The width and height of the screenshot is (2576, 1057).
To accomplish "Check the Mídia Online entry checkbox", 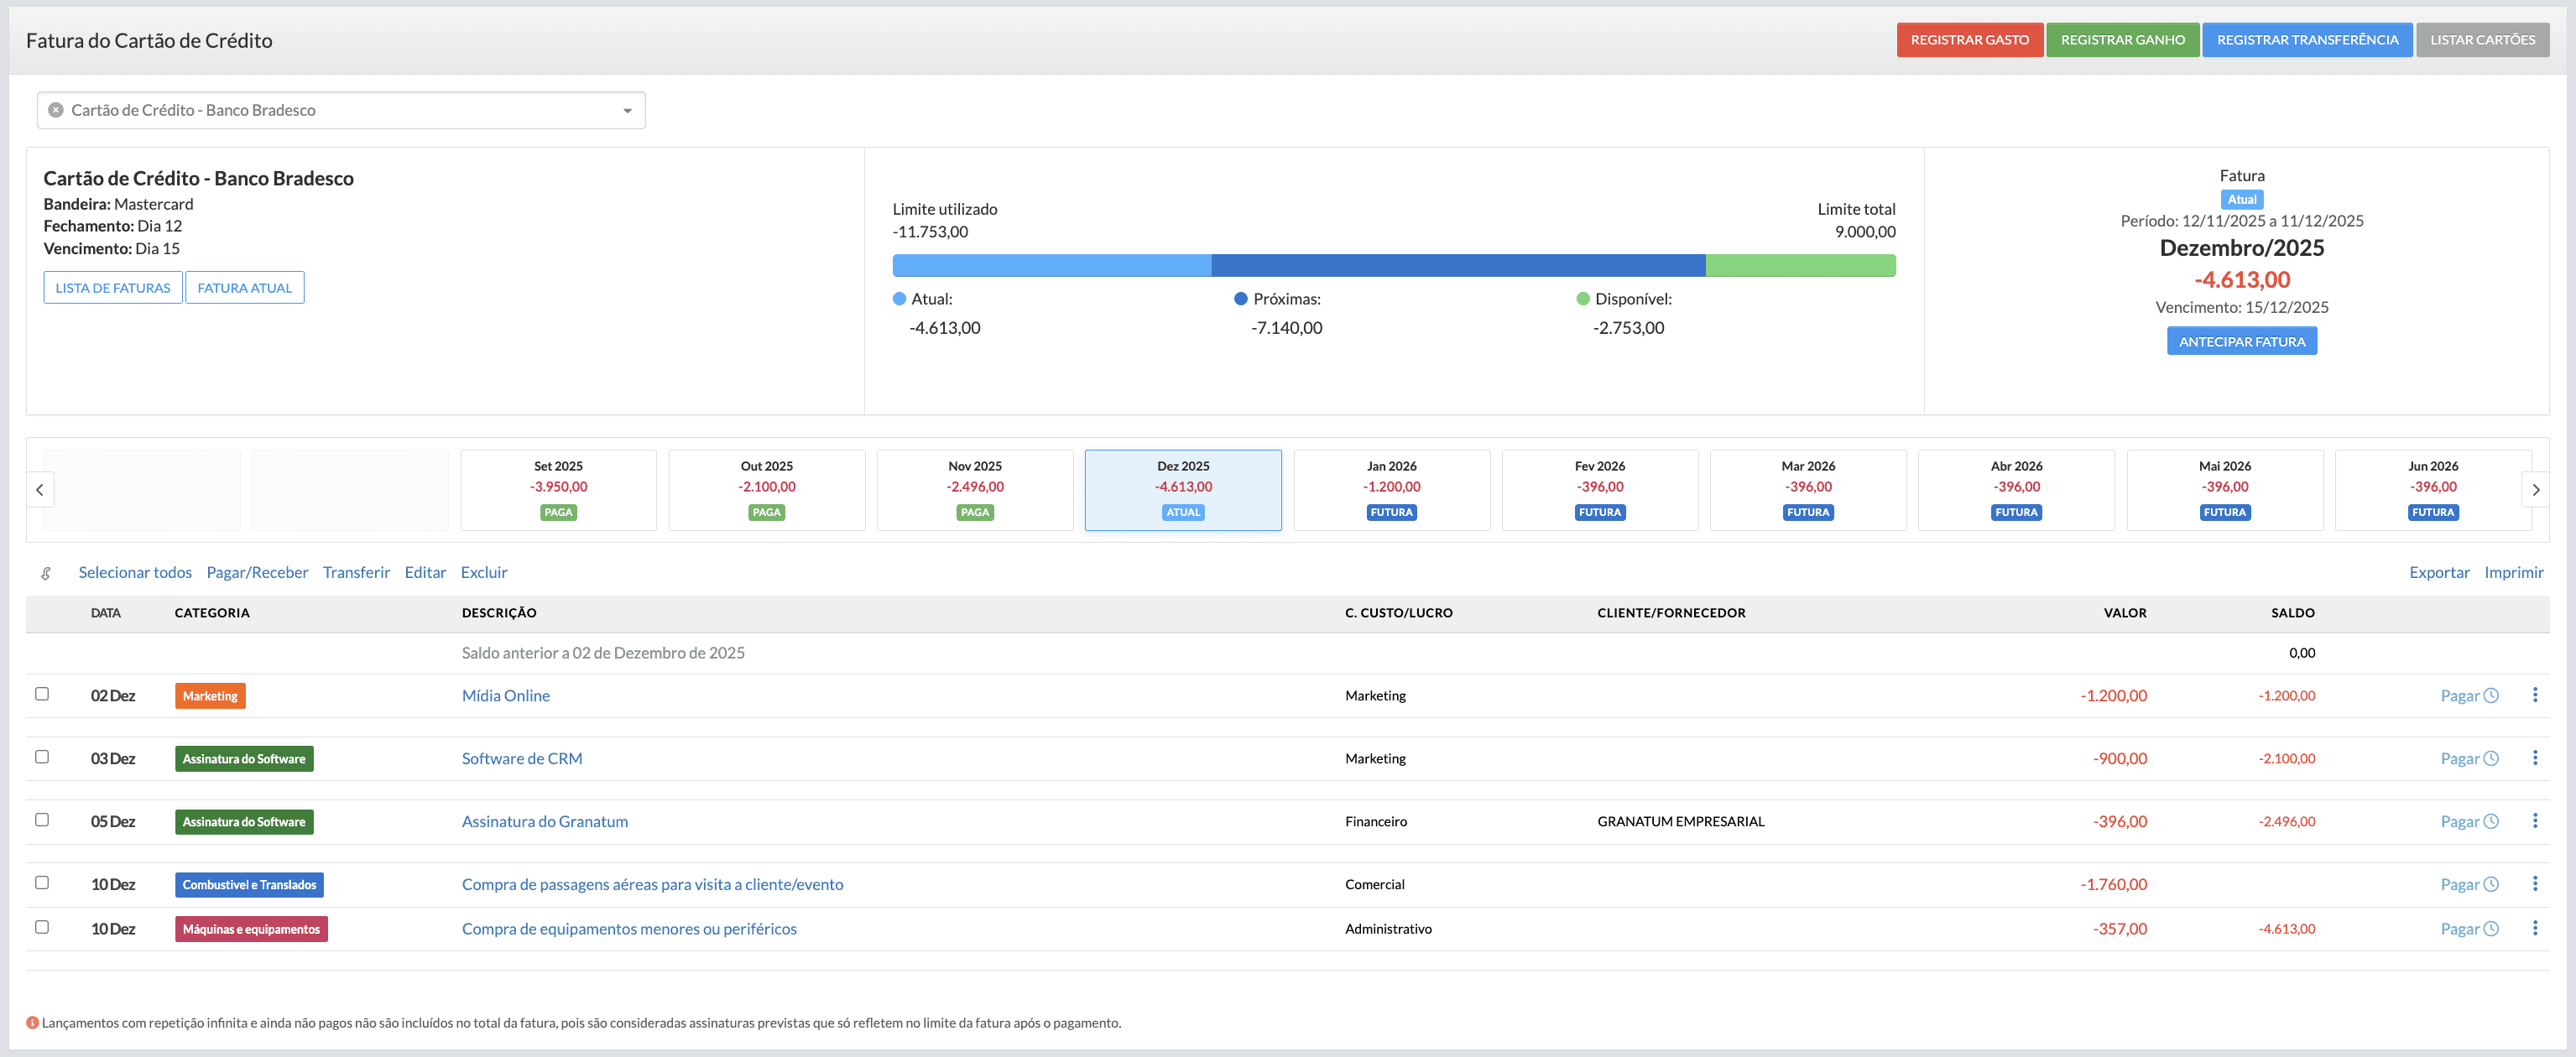I will pos(42,694).
